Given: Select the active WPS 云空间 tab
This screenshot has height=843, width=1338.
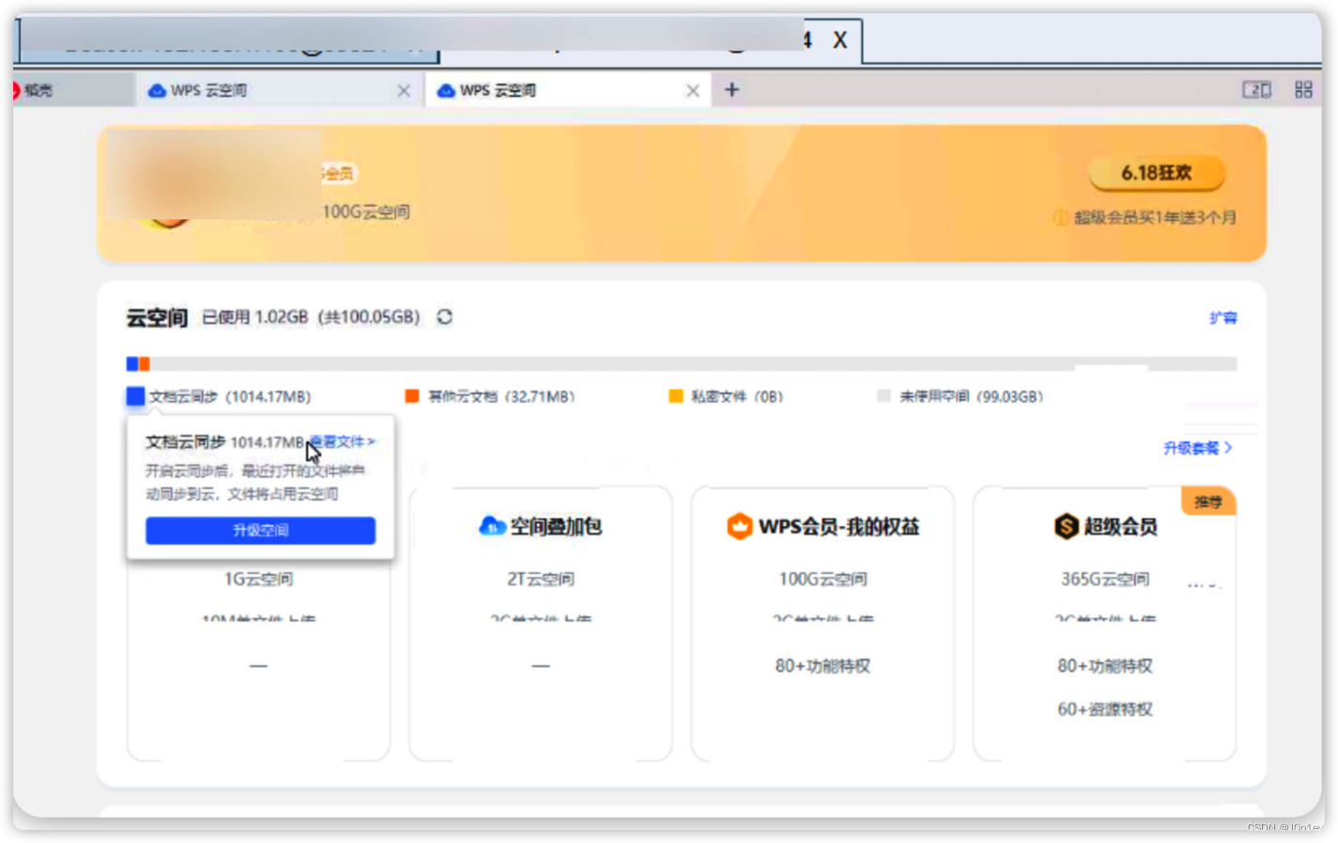Looking at the screenshot, I should tap(568, 90).
